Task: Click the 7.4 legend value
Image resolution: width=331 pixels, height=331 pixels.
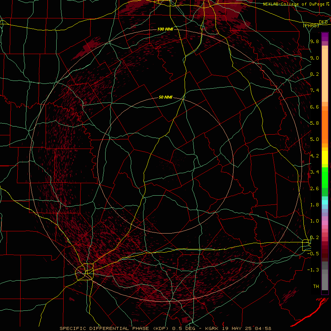Action: coord(314,90)
